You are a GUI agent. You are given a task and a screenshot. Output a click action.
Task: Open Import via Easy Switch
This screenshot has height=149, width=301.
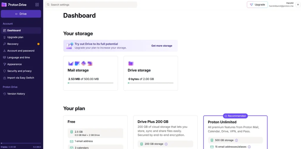pos(21,78)
